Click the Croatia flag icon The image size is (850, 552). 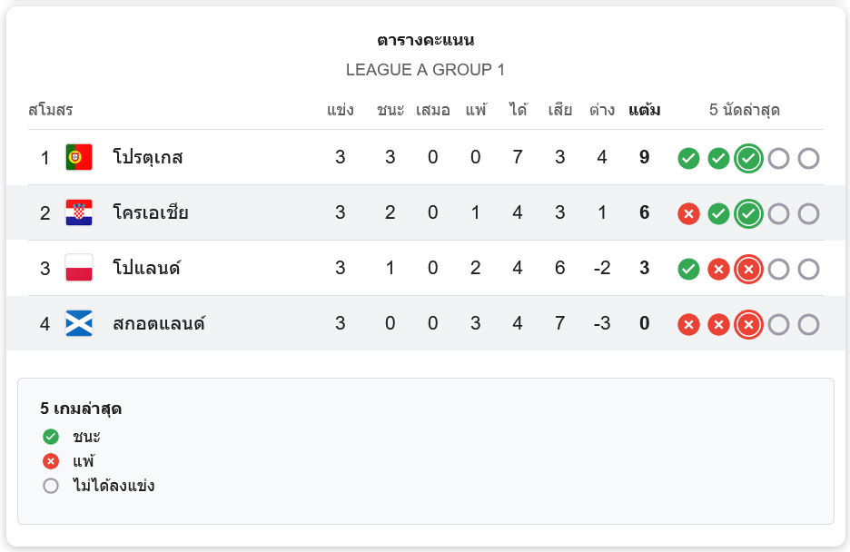[79, 213]
